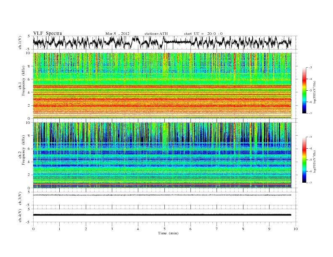
Task: Click time axis tick label "5"
Action: point(164,229)
